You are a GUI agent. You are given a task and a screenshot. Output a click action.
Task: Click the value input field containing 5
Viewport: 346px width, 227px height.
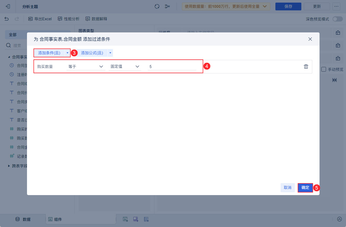point(172,67)
